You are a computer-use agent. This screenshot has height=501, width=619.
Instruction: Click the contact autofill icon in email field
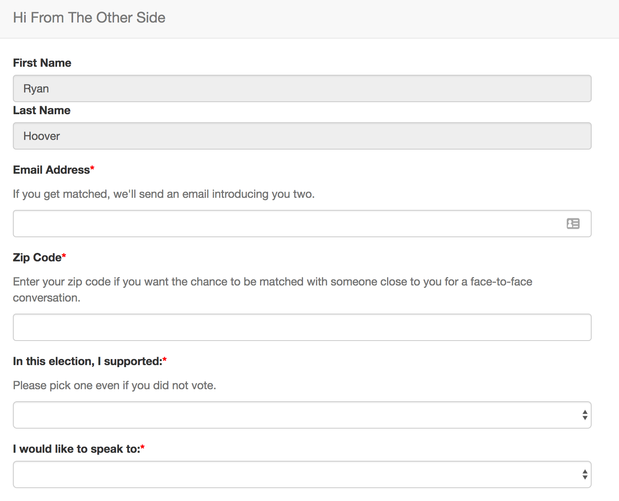573,224
